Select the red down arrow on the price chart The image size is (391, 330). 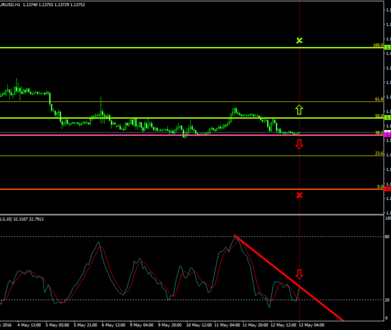(299, 144)
